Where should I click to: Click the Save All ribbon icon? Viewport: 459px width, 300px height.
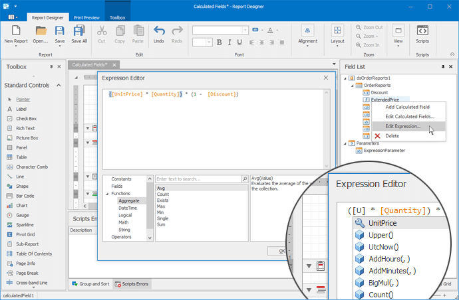pos(79,31)
